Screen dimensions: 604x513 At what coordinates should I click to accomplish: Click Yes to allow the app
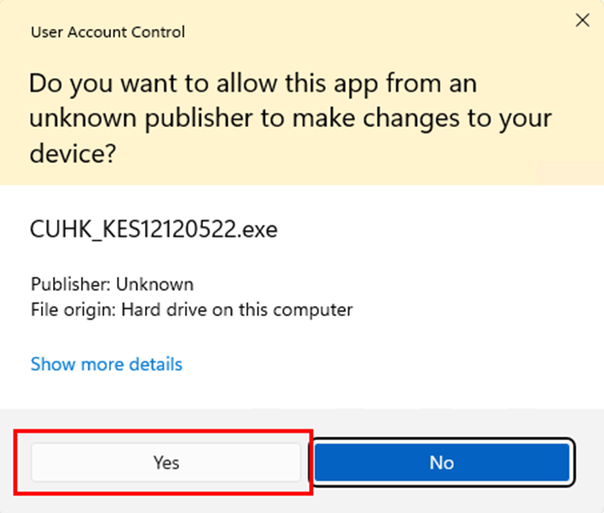[166, 462]
